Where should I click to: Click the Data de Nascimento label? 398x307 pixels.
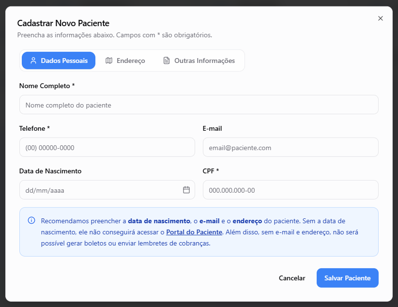(50, 171)
